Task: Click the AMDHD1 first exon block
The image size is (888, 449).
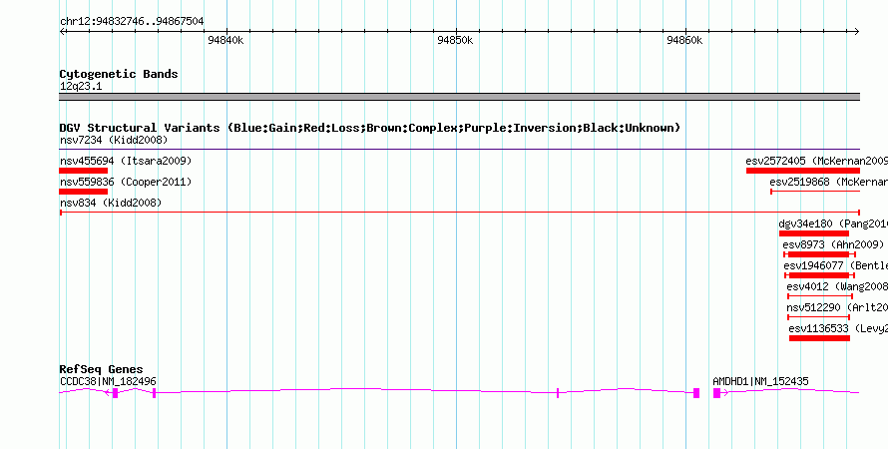Action: click(716, 393)
